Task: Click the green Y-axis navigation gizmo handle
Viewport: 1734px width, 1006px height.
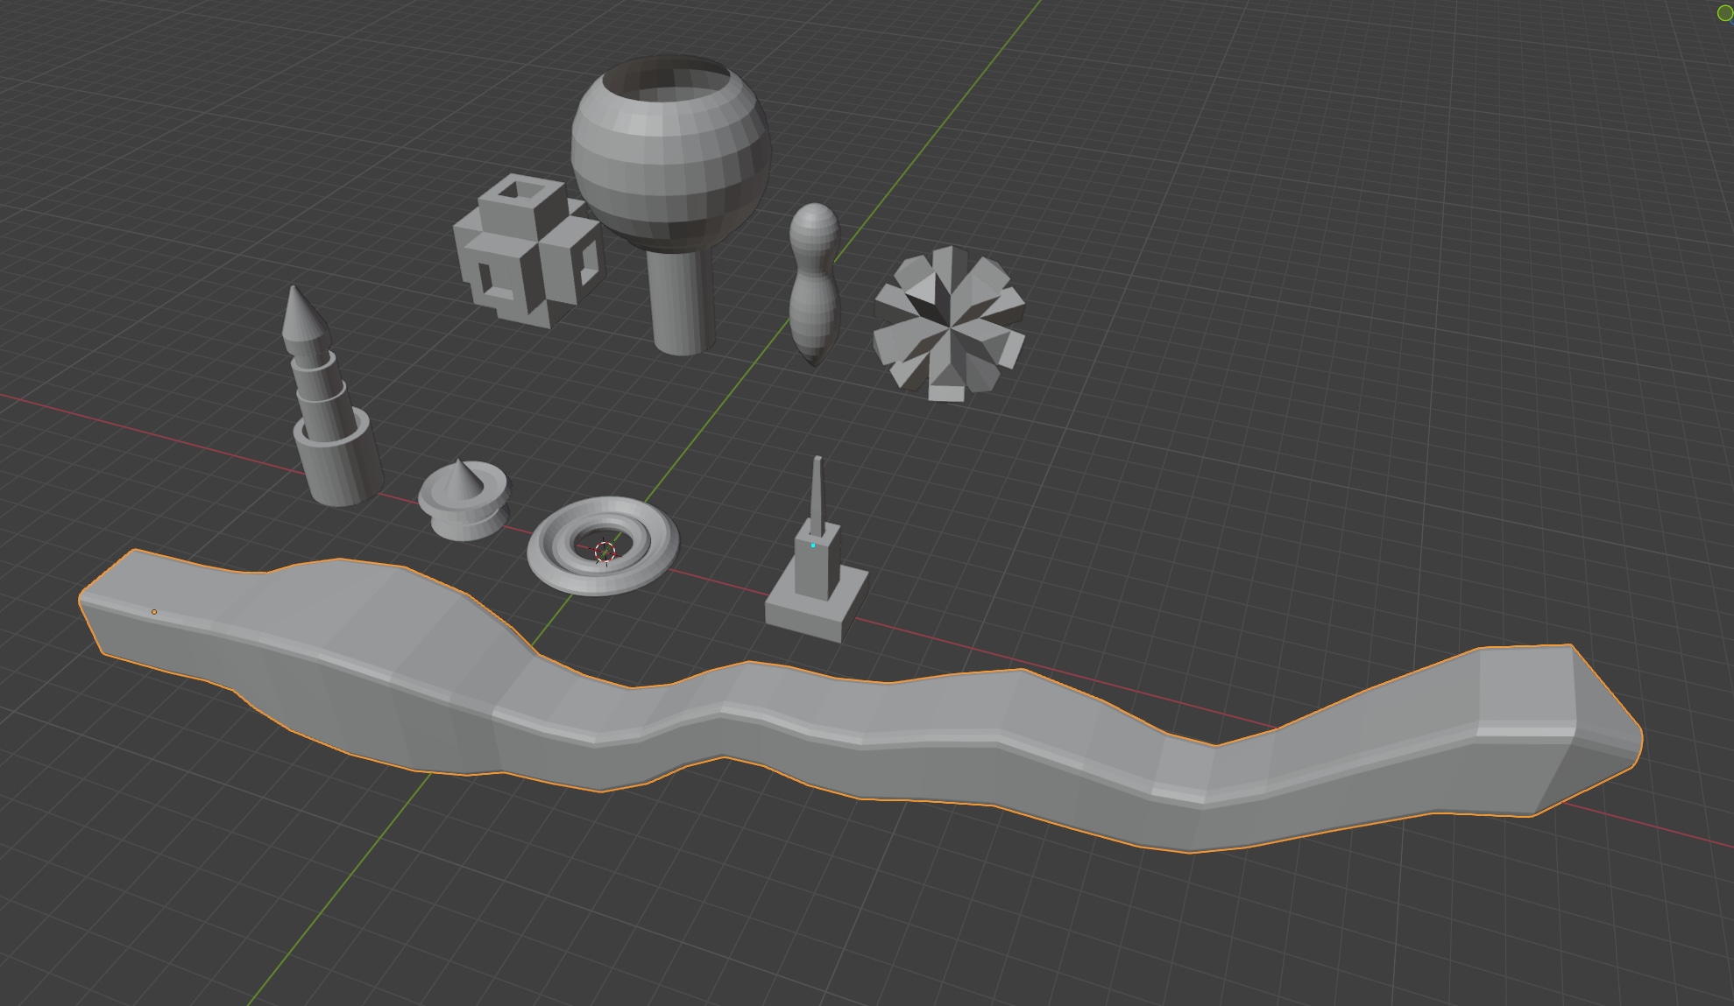Action: 1723,12
